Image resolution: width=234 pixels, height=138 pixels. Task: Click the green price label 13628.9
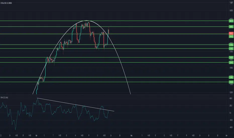coord(231,57)
